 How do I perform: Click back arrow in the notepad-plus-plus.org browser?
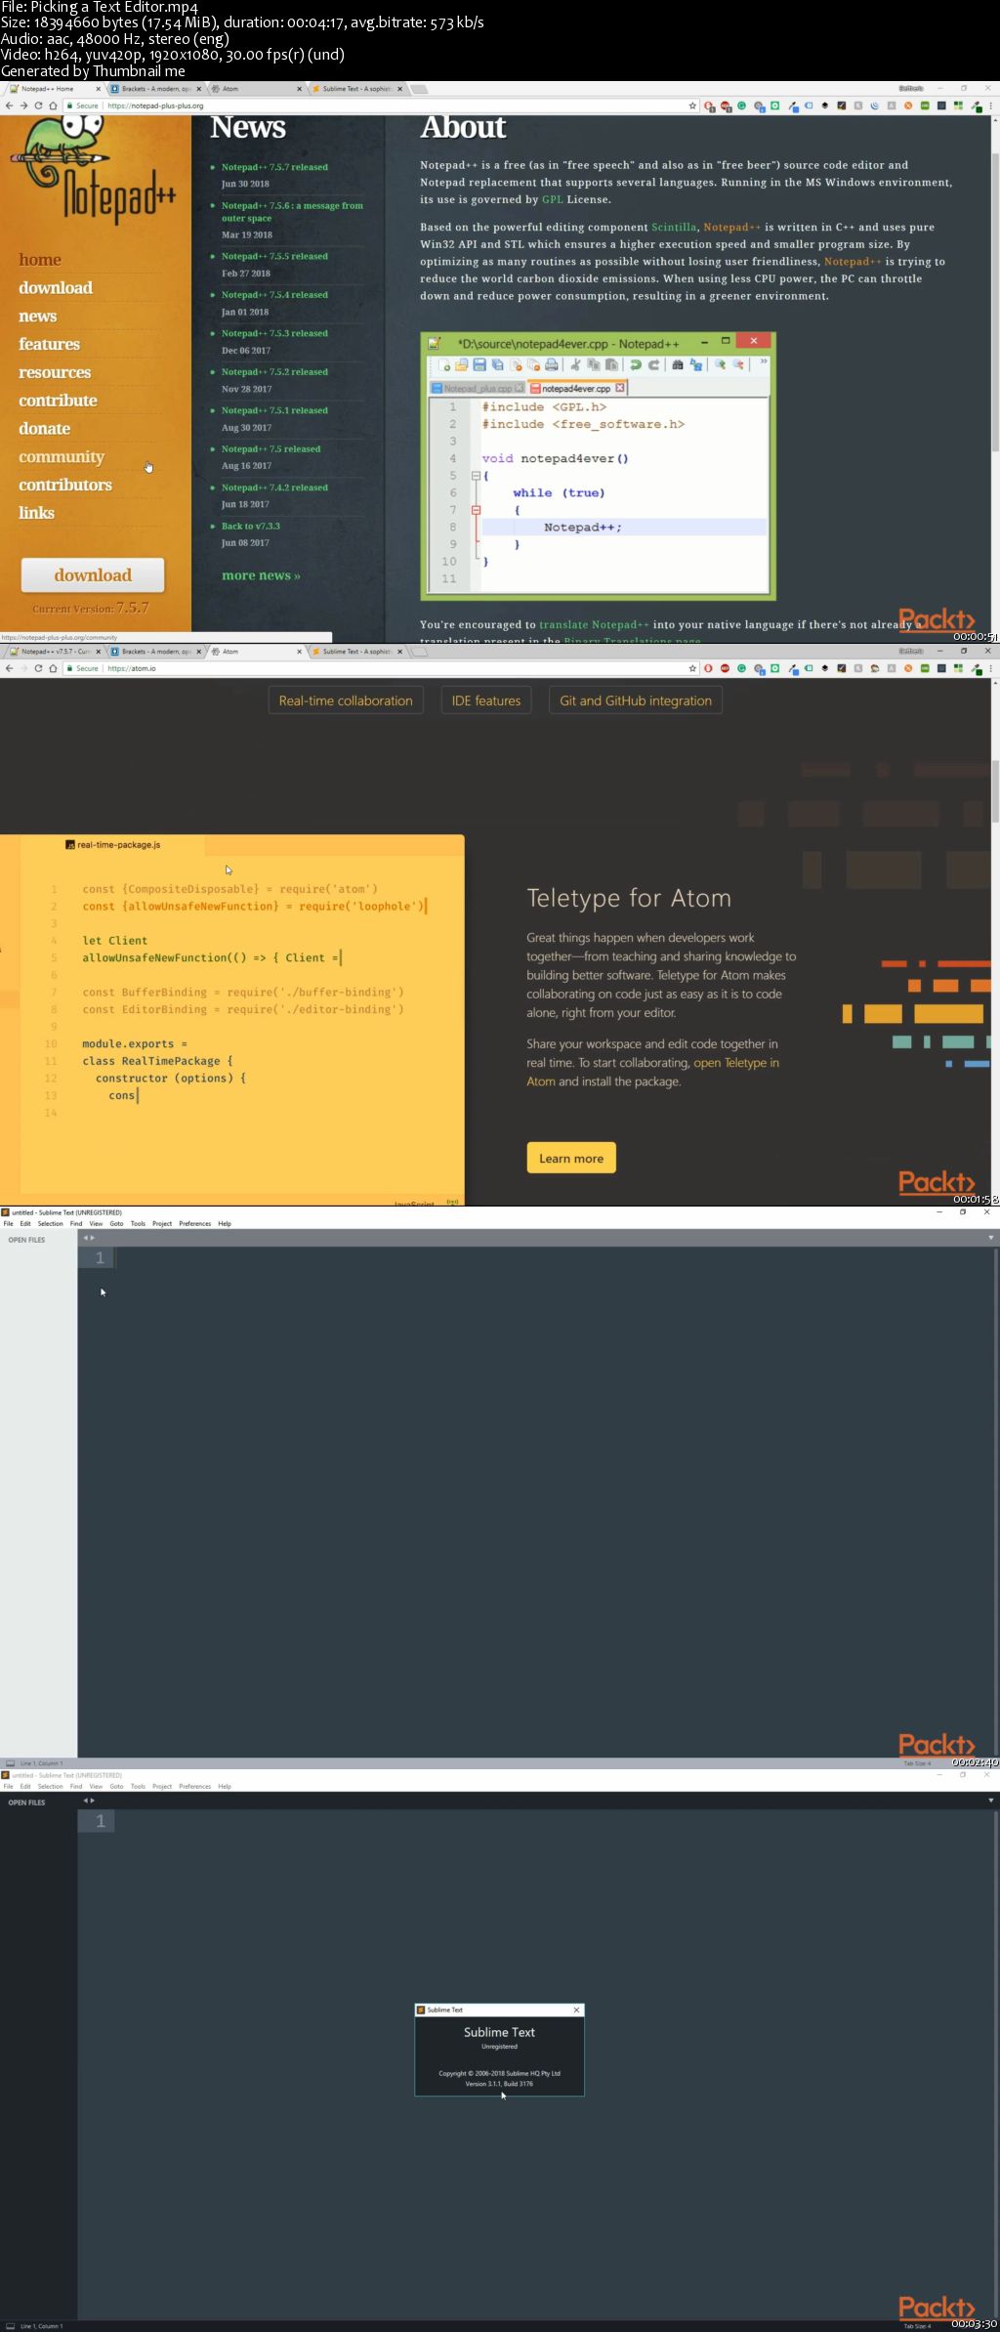click(x=10, y=106)
